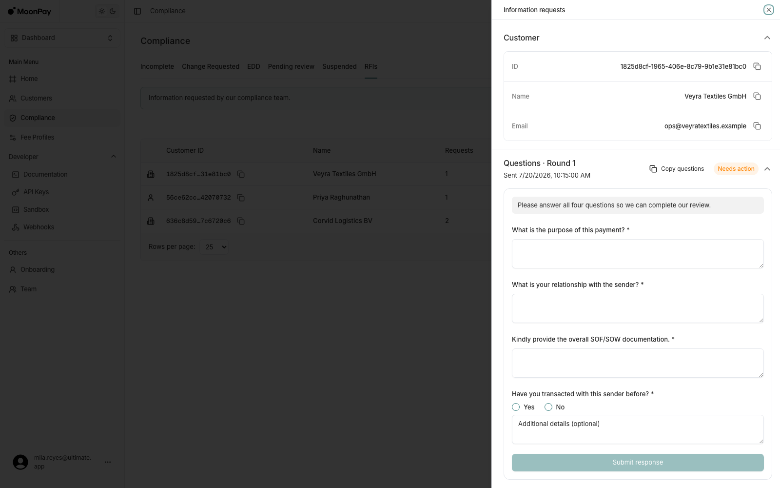Switch to the Pending review tab

coord(291,66)
